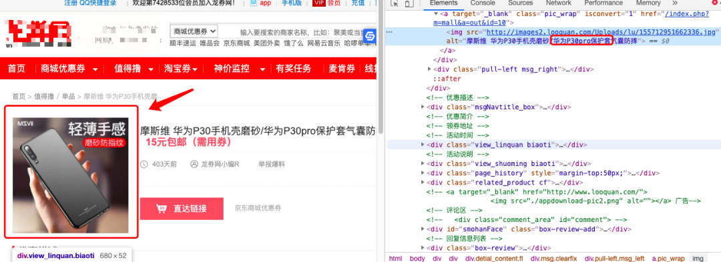The height and width of the screenshot is (262, 721).
Task: Expand the div related_product cf node
Action: point(423,182)
